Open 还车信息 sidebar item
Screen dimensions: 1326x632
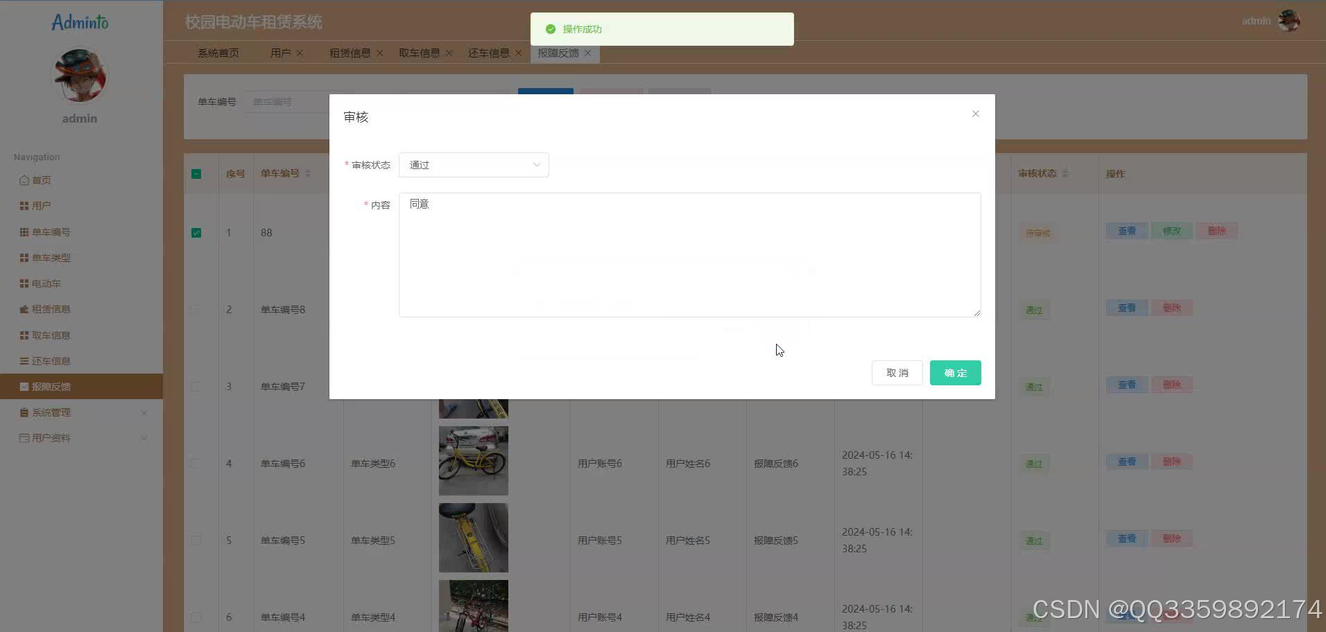coord(81,361)
